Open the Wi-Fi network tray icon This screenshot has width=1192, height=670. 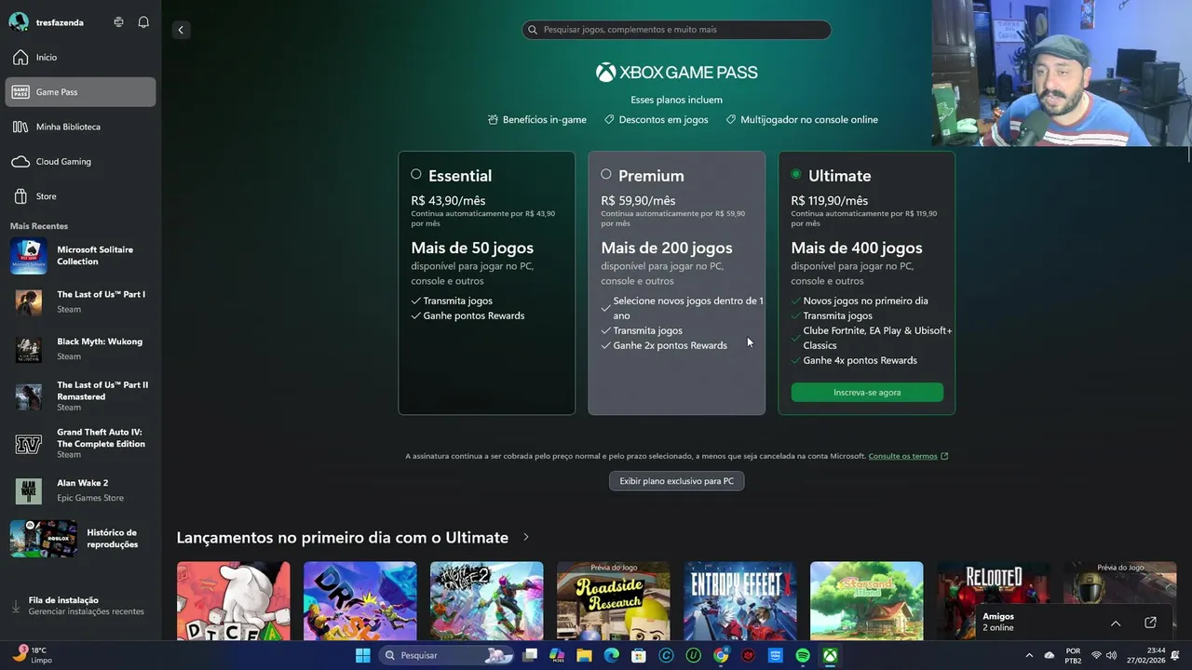click(1096, 655)
